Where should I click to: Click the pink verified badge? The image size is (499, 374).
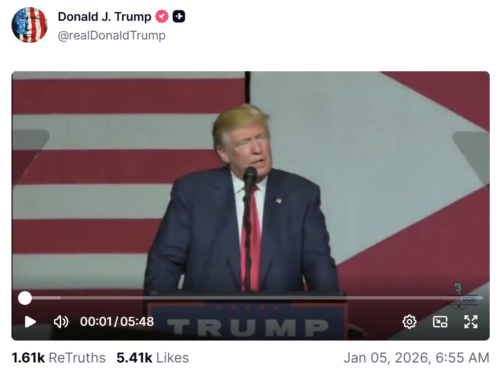(x=162, y=16)
